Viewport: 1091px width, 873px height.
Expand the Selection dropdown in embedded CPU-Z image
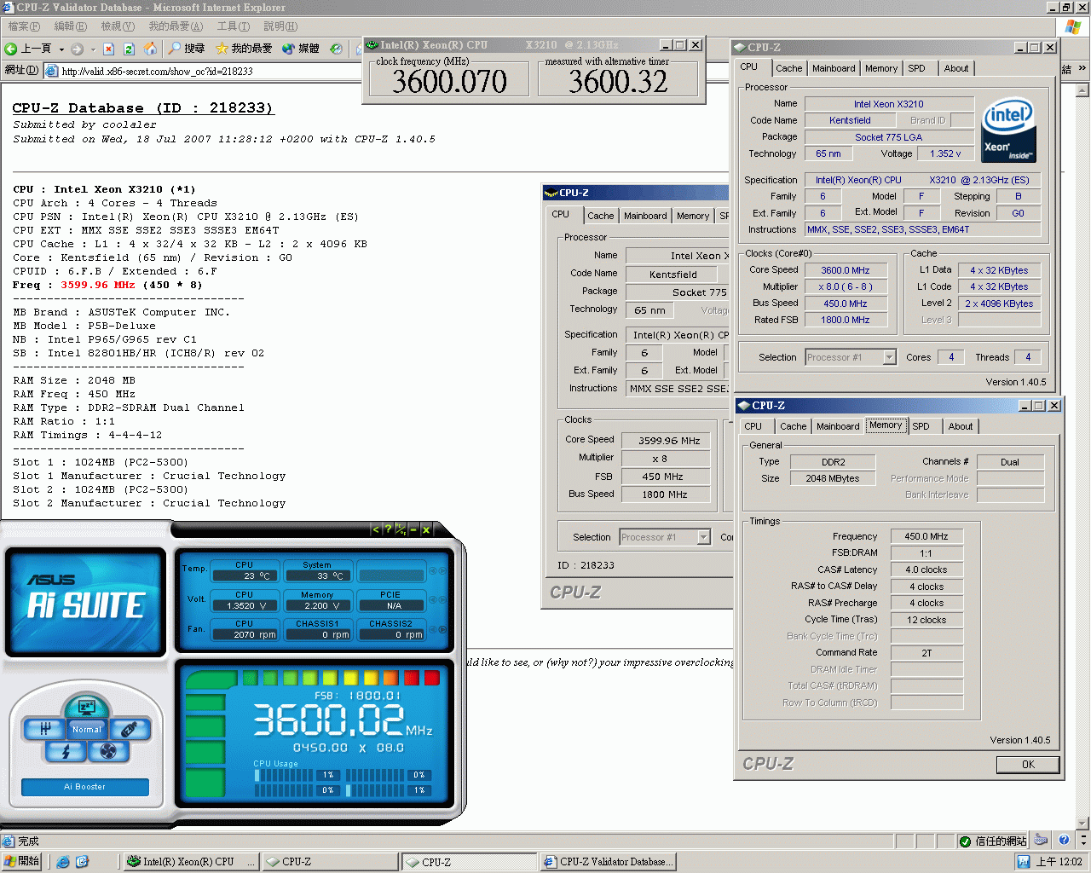pos(703,537)
